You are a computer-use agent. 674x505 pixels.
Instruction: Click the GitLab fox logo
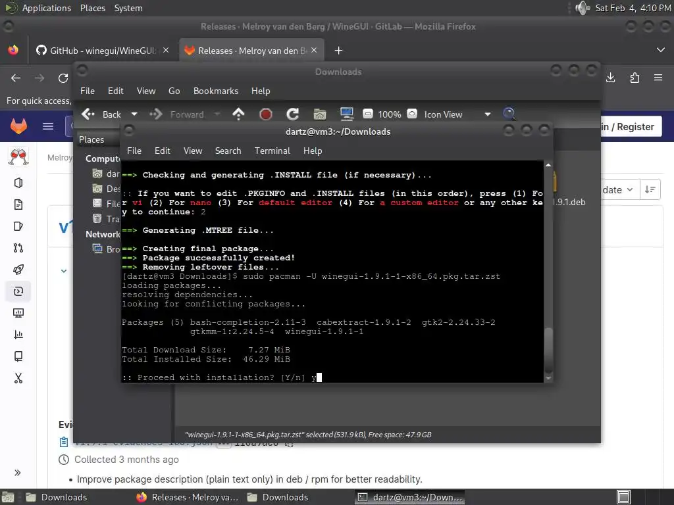[x=18, y=126]
